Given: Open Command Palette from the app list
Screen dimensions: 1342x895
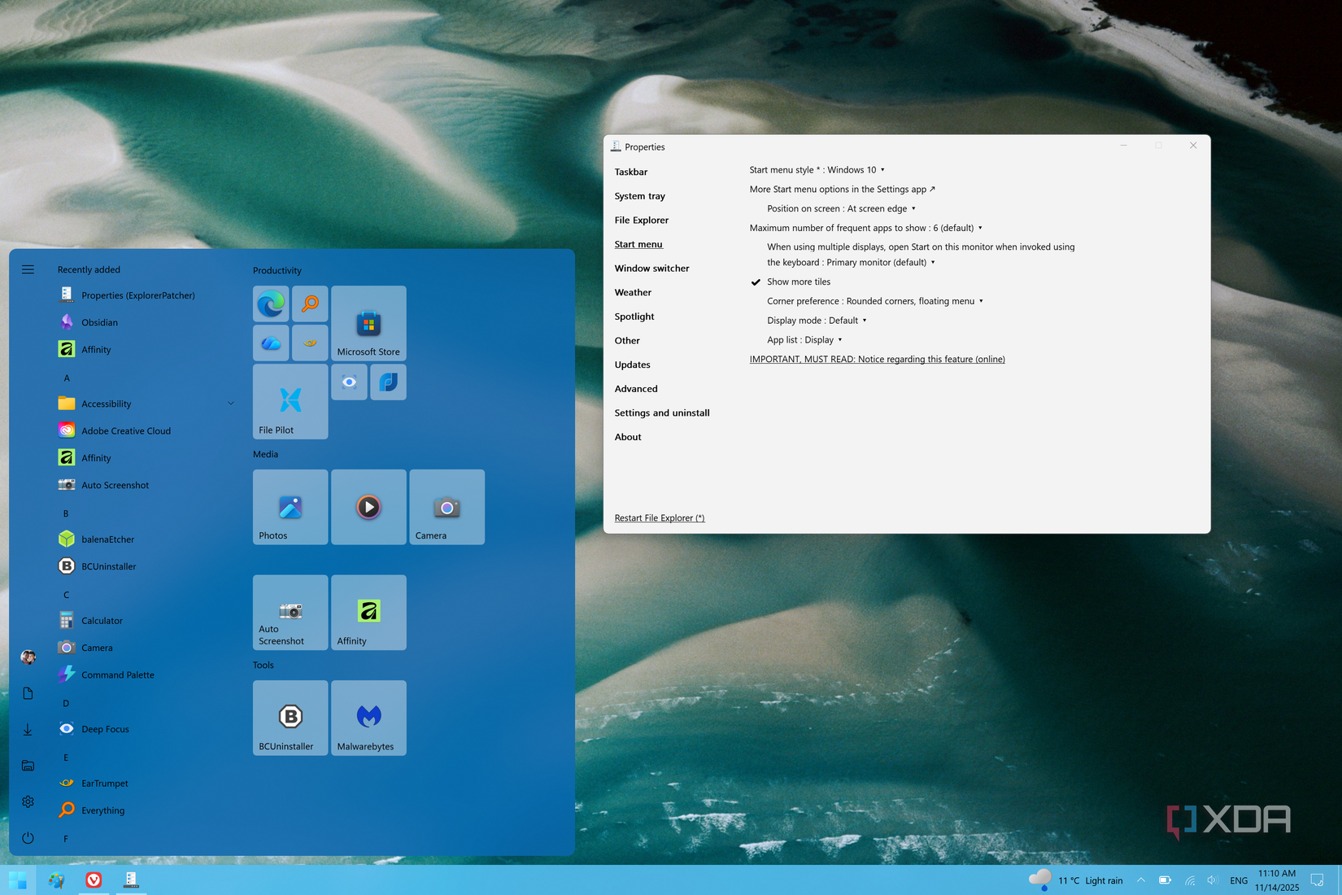Looking at the screenshot, I should [117, 675].
